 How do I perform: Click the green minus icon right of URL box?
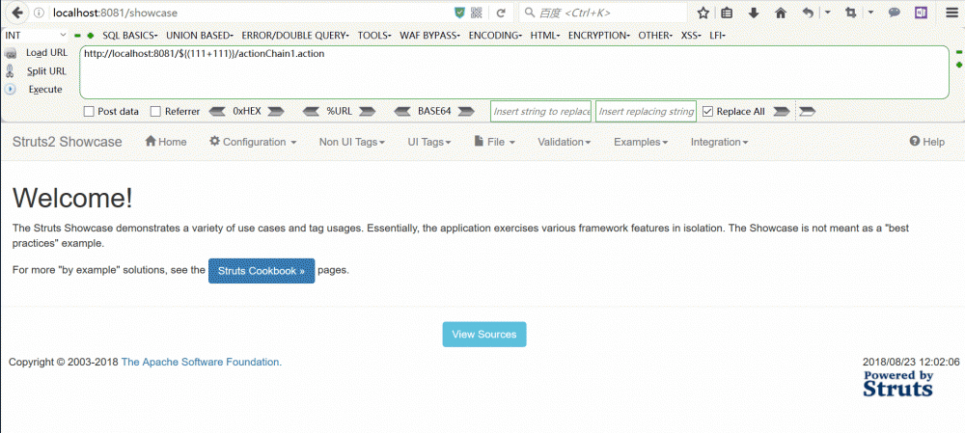[958, 52]
